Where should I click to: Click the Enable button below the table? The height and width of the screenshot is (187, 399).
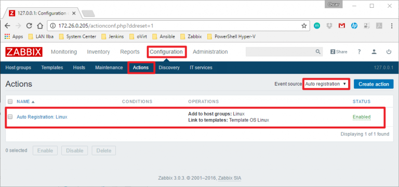click(45, 150)
